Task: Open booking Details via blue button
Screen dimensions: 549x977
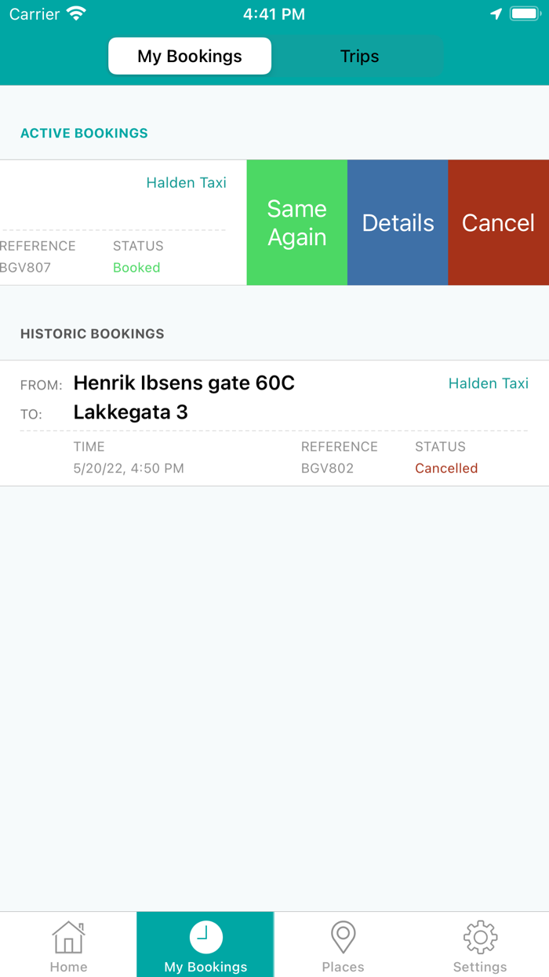Action: [x=398, y=223]
